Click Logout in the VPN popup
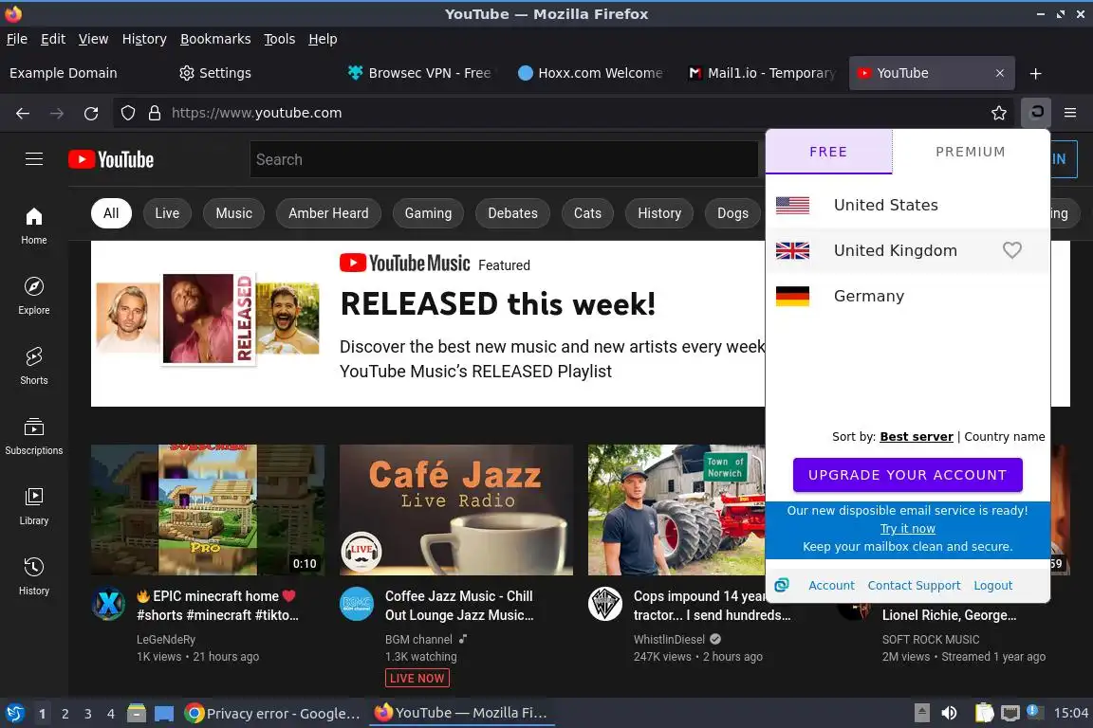This screenshot has height=728, width=1093. pos(992,586)
